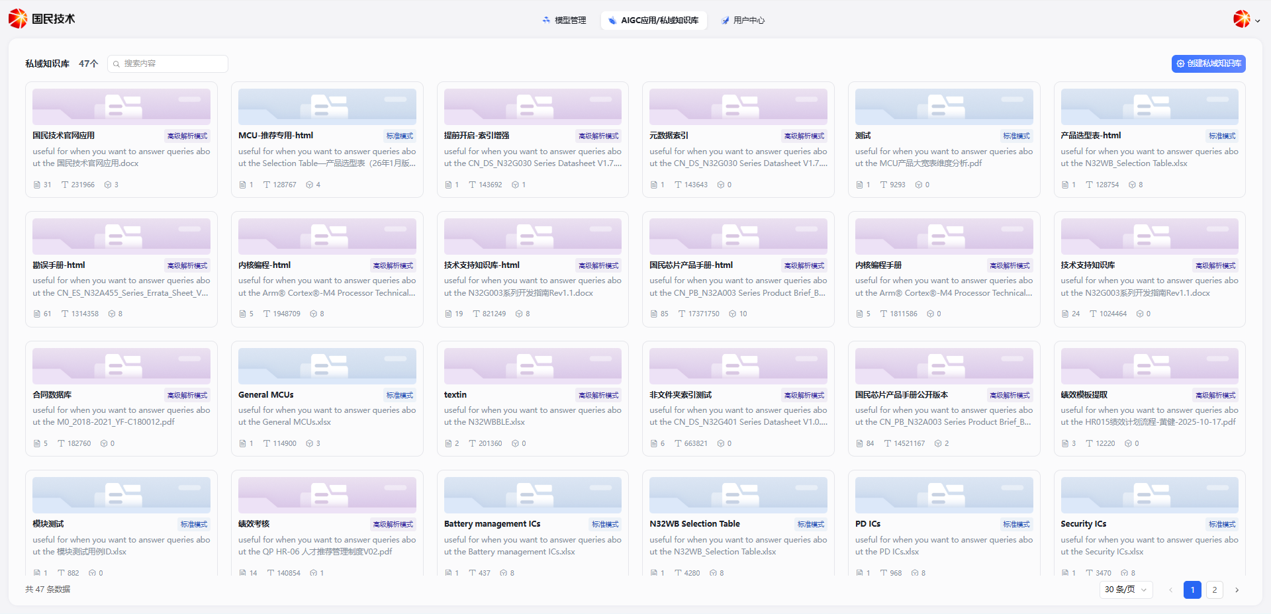Click the 共 47 条数据 total label

click(48, 590)
